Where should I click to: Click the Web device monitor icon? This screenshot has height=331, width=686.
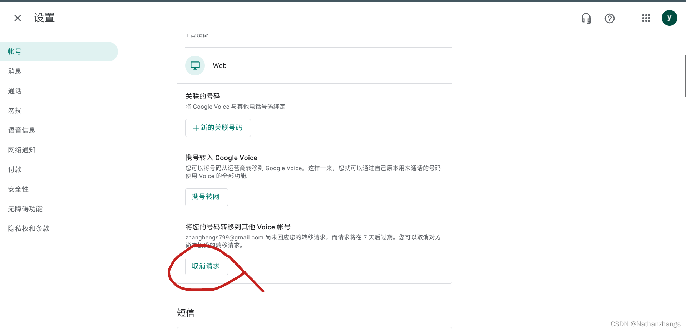tap(195, 65)
